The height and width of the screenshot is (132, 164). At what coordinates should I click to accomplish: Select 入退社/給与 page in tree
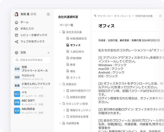point(77,51)
